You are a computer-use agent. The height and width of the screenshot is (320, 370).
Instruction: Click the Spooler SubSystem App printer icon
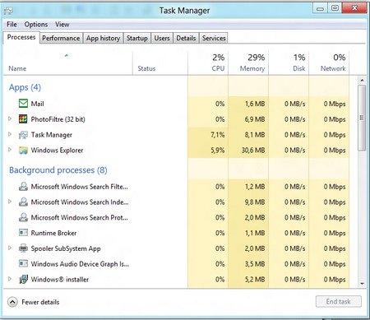[x=23, y=248]
